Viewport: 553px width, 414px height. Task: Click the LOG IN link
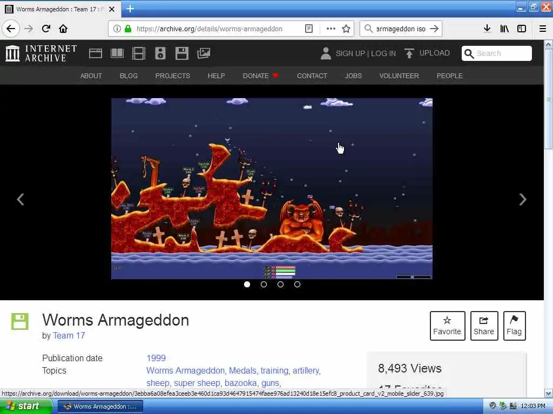pyautogui.click(x=383, y=53)
